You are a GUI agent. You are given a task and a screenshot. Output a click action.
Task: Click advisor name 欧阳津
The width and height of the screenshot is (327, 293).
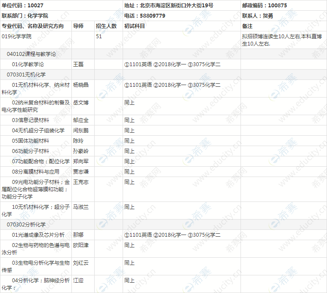80,245
